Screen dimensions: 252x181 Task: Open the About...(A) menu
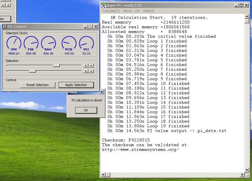[x=131, y=11]
